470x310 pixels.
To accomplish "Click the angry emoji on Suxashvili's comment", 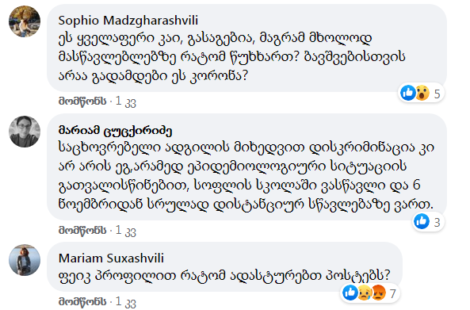I will [x=378, y=293].
